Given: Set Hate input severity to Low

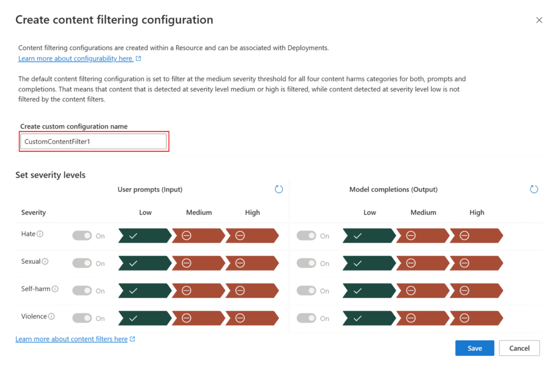Looking at the screenshot, I should 145,235.
